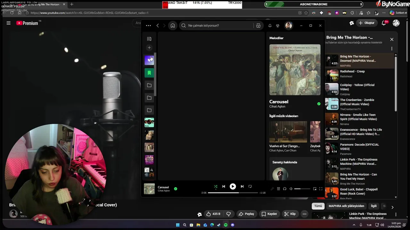
Task: Select Coldplay - Yellow from playlist
Action: (x=359, y=89)
